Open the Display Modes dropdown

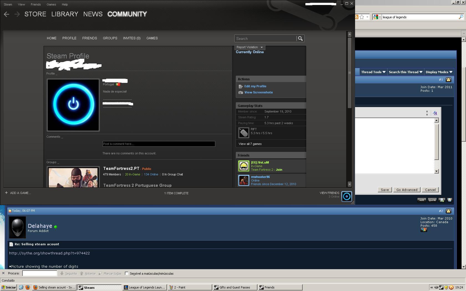[x=439, y=72]
